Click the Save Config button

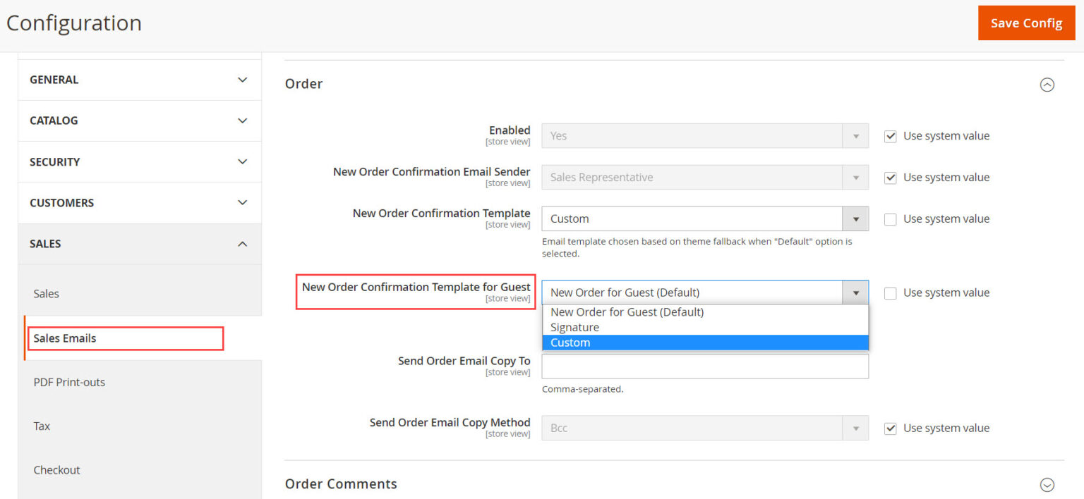pyautogui.click(x=1026, y=23)
